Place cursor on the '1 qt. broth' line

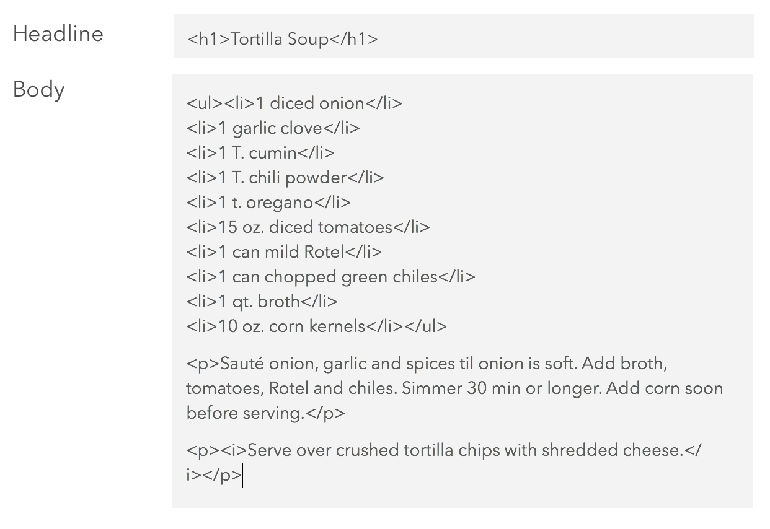pos(262,302)
